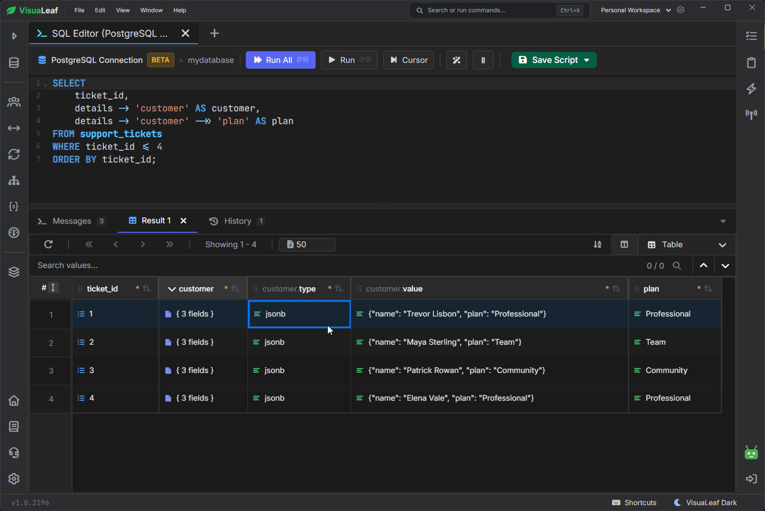Image resolution: width=765 pixels, height=511 pixels.
Task: Switch to the History tab
Action: tap(237, 221)
